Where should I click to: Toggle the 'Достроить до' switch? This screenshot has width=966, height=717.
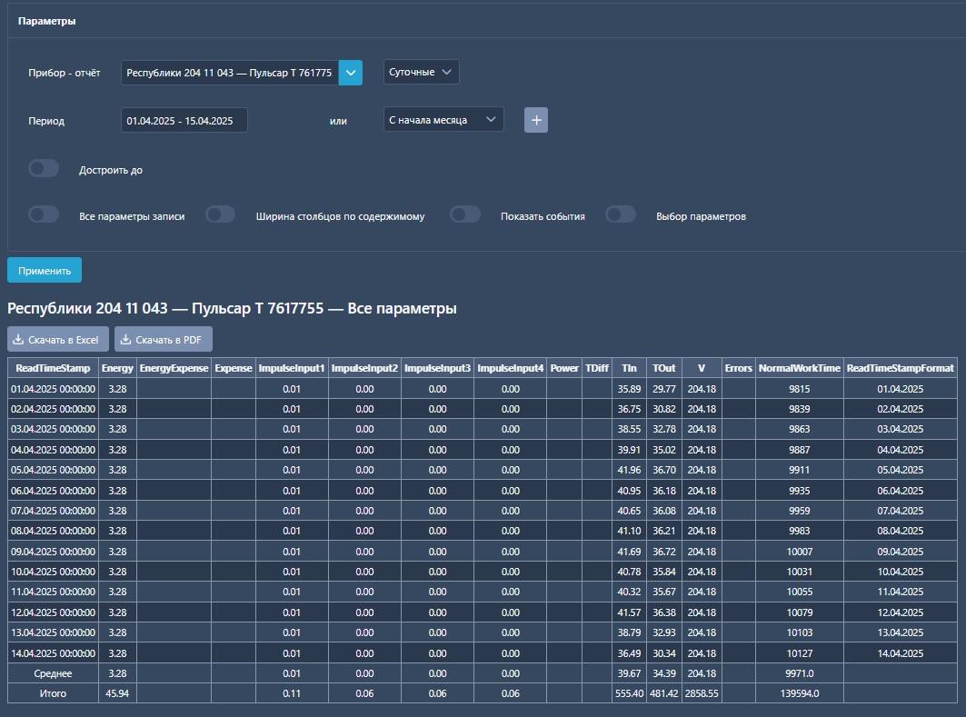(x=44, y=169)
